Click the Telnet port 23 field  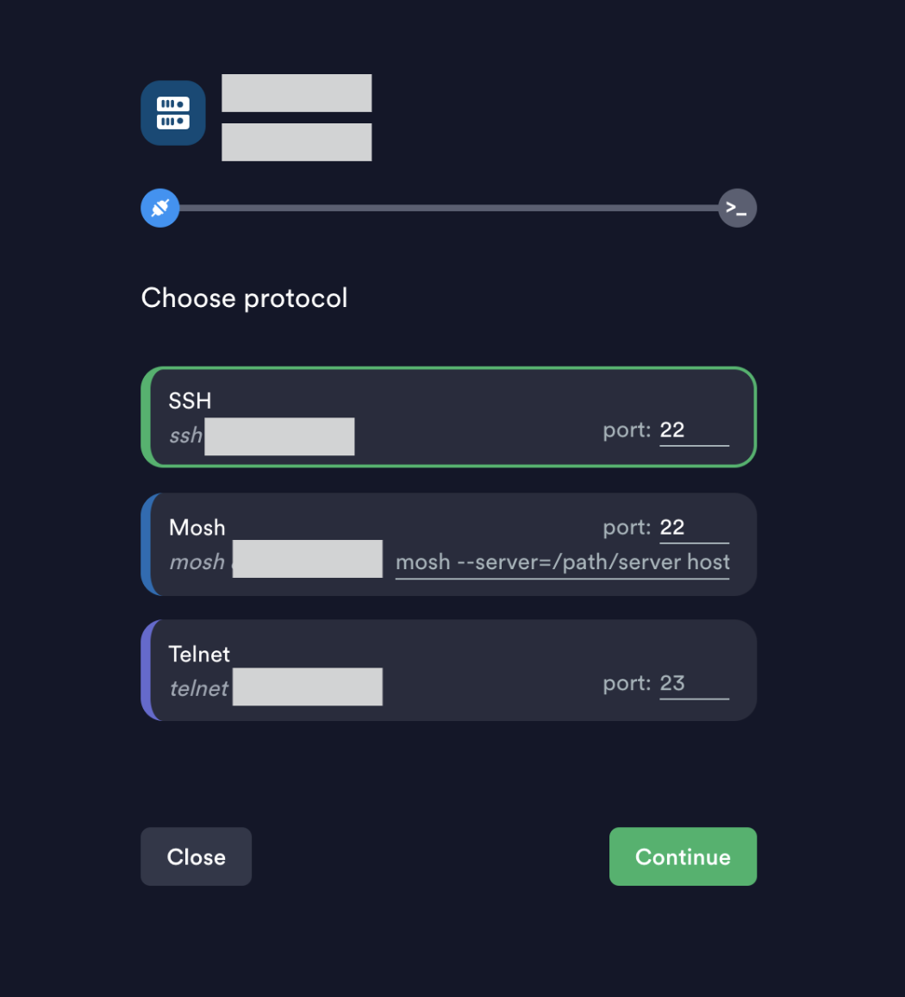tap(693, 684)
